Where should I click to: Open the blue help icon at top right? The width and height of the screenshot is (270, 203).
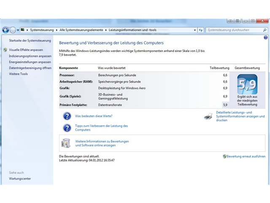click(x=265, y=38)
